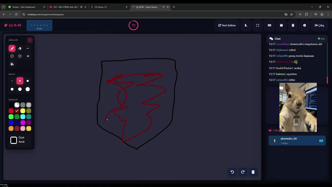This screenshot has height=187, width=332.
Task: Bookmark this page with the star icon
Action: pyautogui.click(x=292, y=14)
